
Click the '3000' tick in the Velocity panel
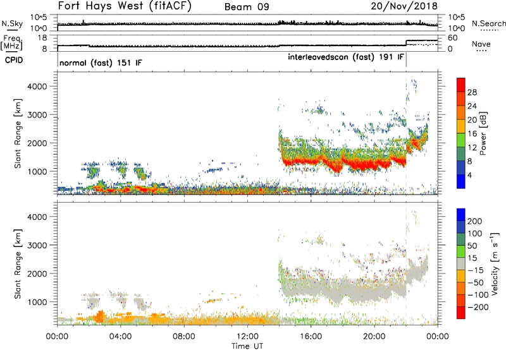(x=37, y=245)
